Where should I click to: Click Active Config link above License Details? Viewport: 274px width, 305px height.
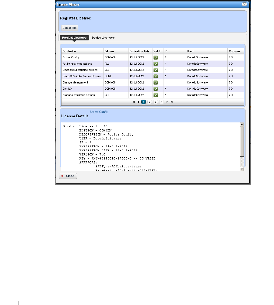(x=99, y=112)
